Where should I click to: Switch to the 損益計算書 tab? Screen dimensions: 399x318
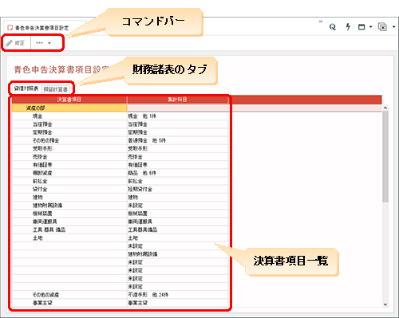56,89
